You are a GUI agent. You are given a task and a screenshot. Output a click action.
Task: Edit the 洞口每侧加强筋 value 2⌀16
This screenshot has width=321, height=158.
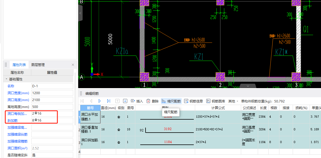pos(52,114)
